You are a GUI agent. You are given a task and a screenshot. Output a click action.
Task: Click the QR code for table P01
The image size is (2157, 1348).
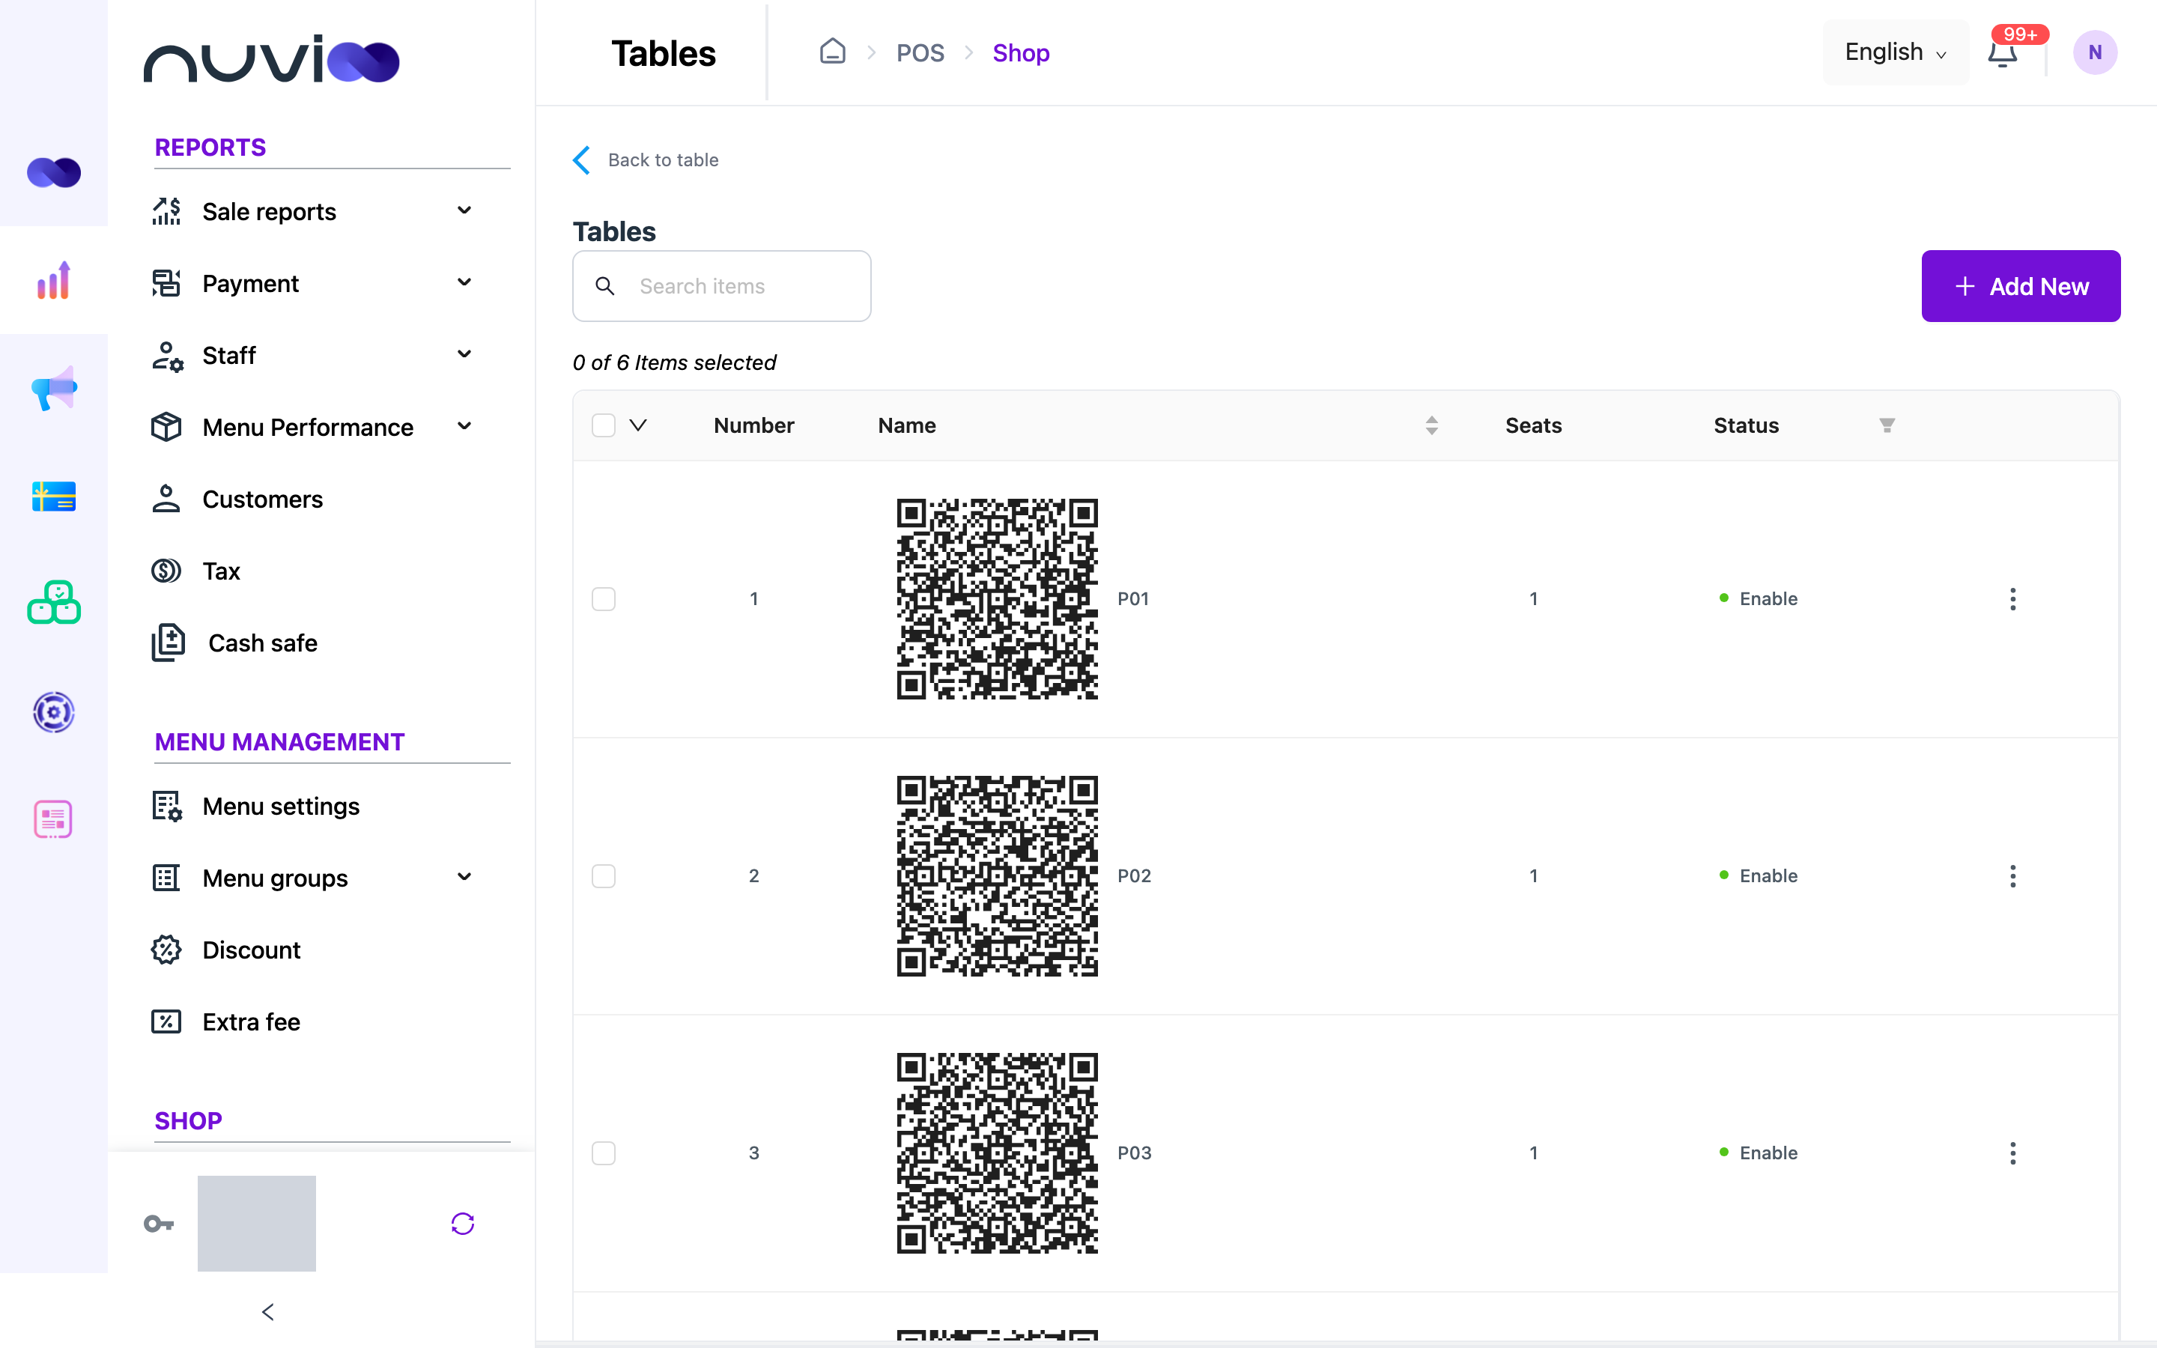997,599
